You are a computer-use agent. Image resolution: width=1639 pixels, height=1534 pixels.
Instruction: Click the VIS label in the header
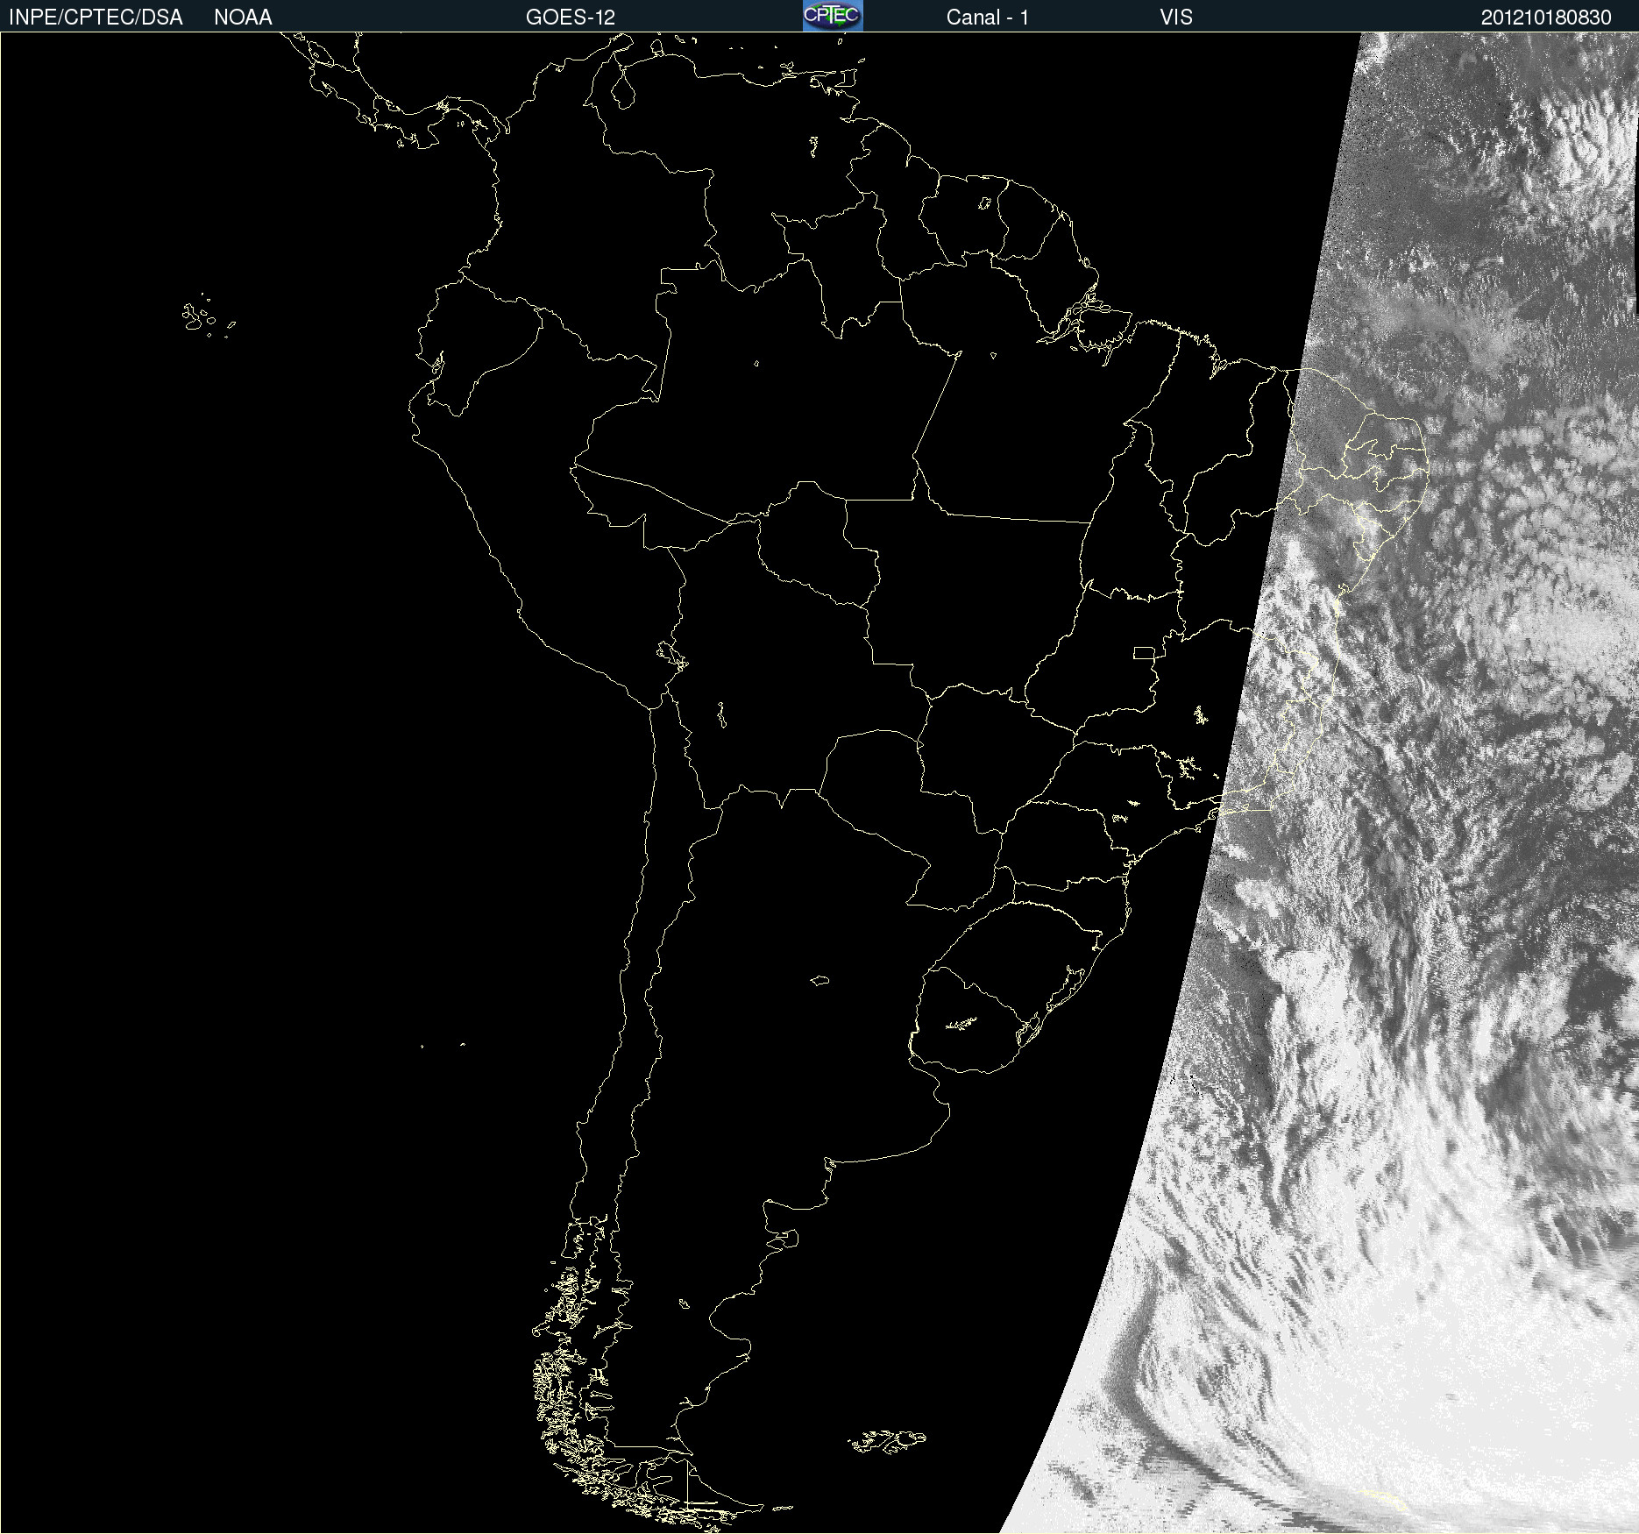[1176, 18]
